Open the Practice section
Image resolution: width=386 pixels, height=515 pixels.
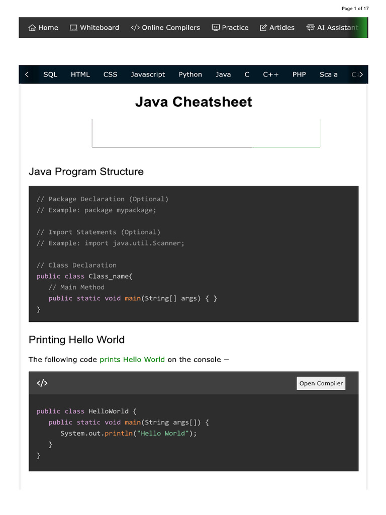coord(230,28)
